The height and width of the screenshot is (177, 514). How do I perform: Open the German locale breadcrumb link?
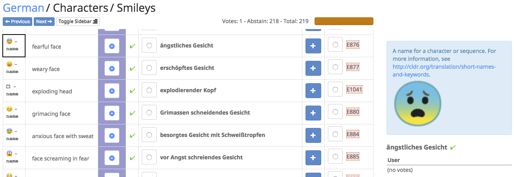coord(24,7)
